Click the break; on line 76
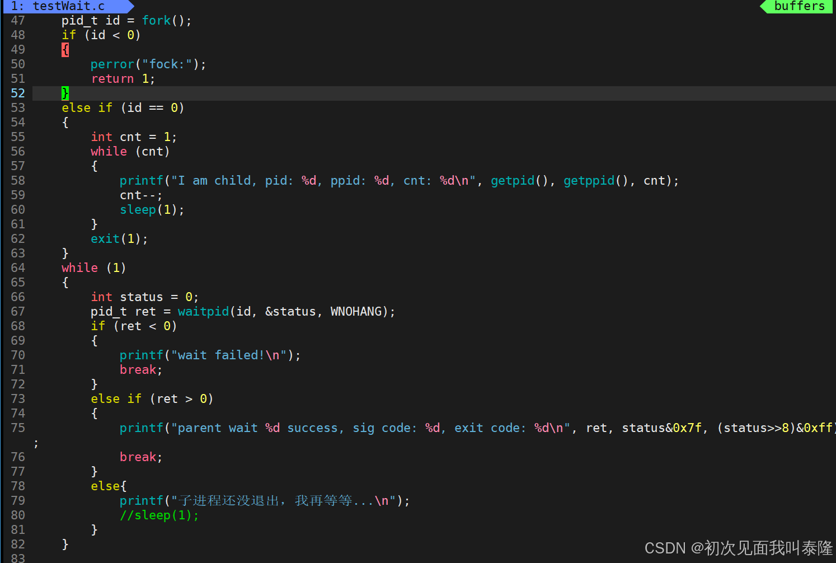This screenshot has height=563, width=836. (141, 457)
